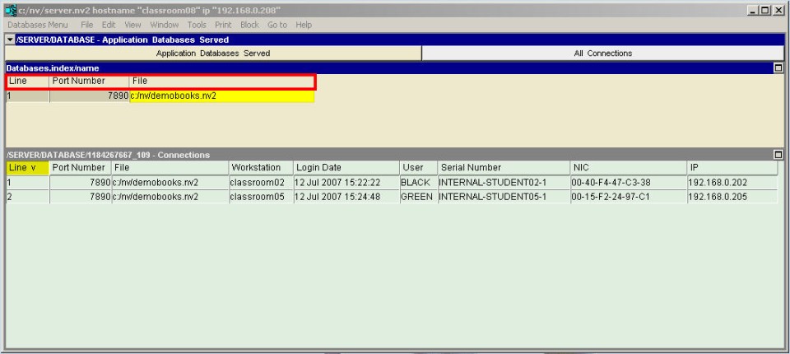Click the Login Date column header
The height and width of the screenshot is (354, 790).
coord(345,168)
